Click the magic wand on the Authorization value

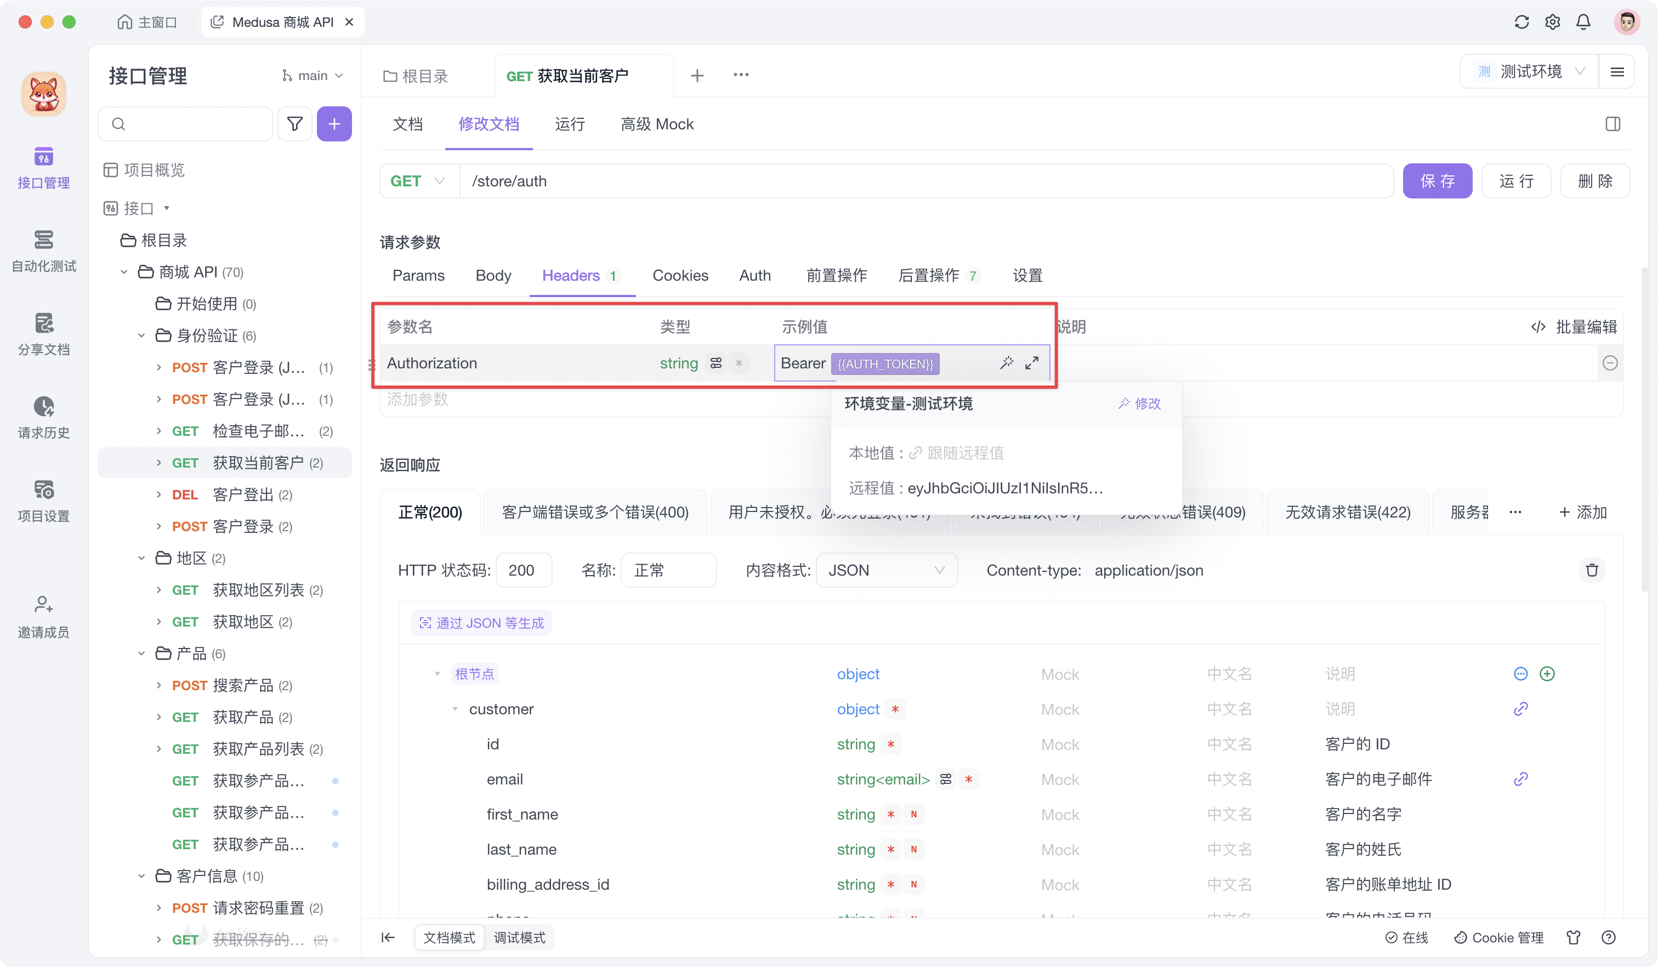tap(1007, 362)
